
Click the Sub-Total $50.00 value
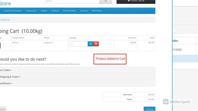[x=151, y=95]
